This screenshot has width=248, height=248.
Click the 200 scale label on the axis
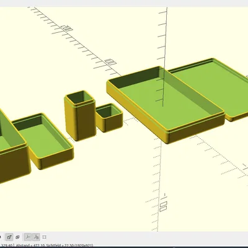pos(67,28)
